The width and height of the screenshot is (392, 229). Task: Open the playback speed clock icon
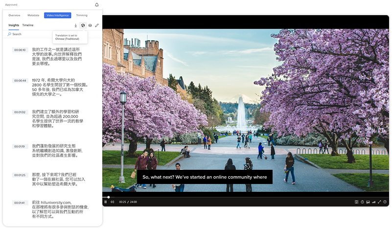362,202
